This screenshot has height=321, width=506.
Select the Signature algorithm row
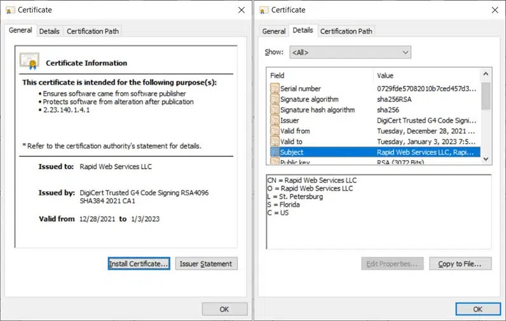(375, 99)
